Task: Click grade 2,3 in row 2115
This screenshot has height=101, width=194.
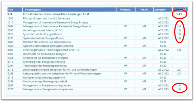Action: click(x=179, y=70)
